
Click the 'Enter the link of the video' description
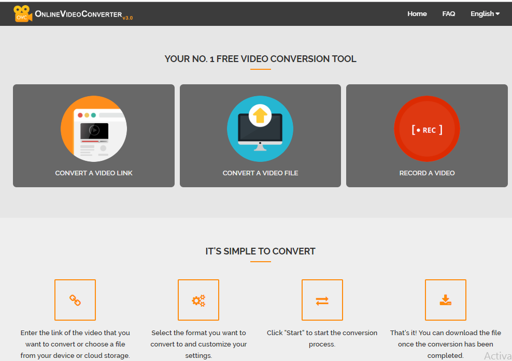pyautogui.click(x=75, y=344)
